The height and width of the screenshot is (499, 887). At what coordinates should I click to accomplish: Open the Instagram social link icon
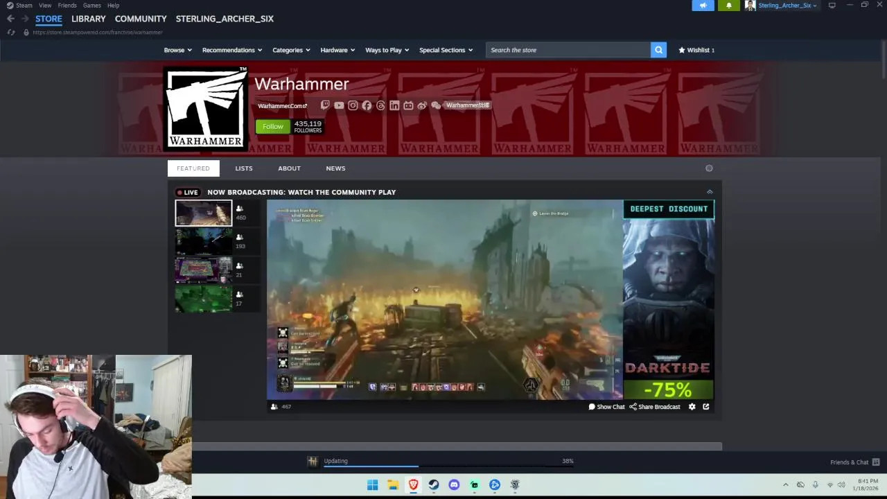[x=353, y=105]
